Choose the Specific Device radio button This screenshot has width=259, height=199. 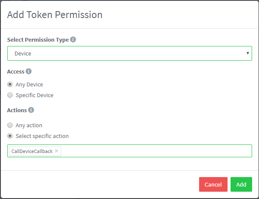click(10, 95)
